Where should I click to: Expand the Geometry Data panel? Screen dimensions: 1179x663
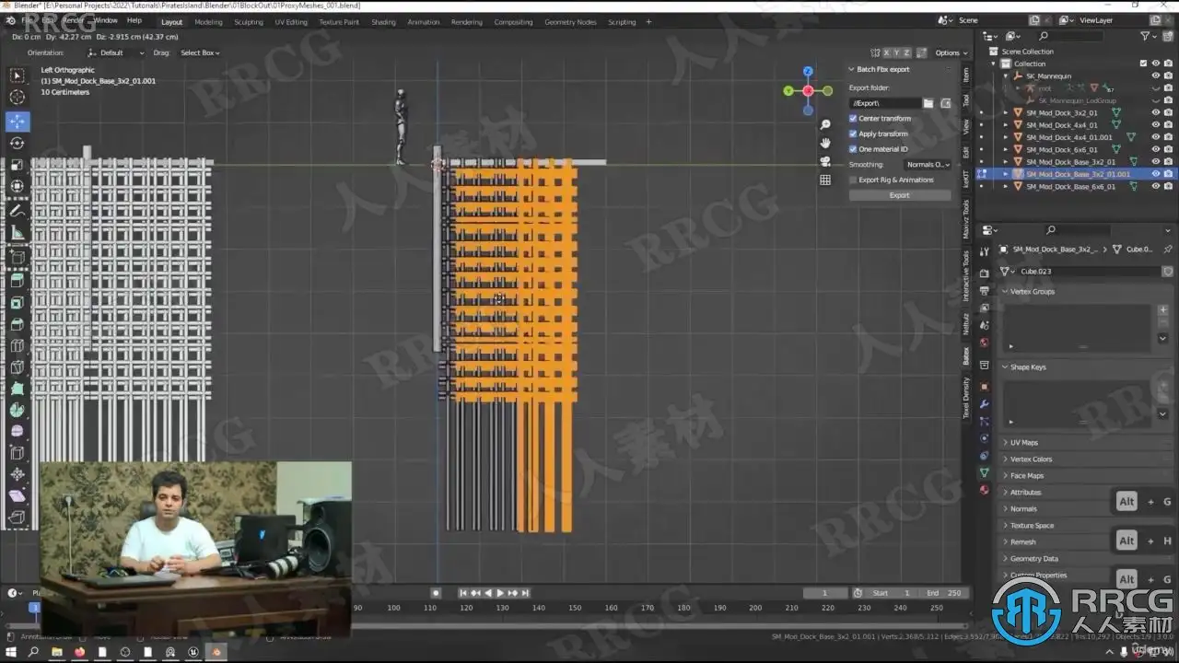pyautogui.click(x=1005, y=559)
